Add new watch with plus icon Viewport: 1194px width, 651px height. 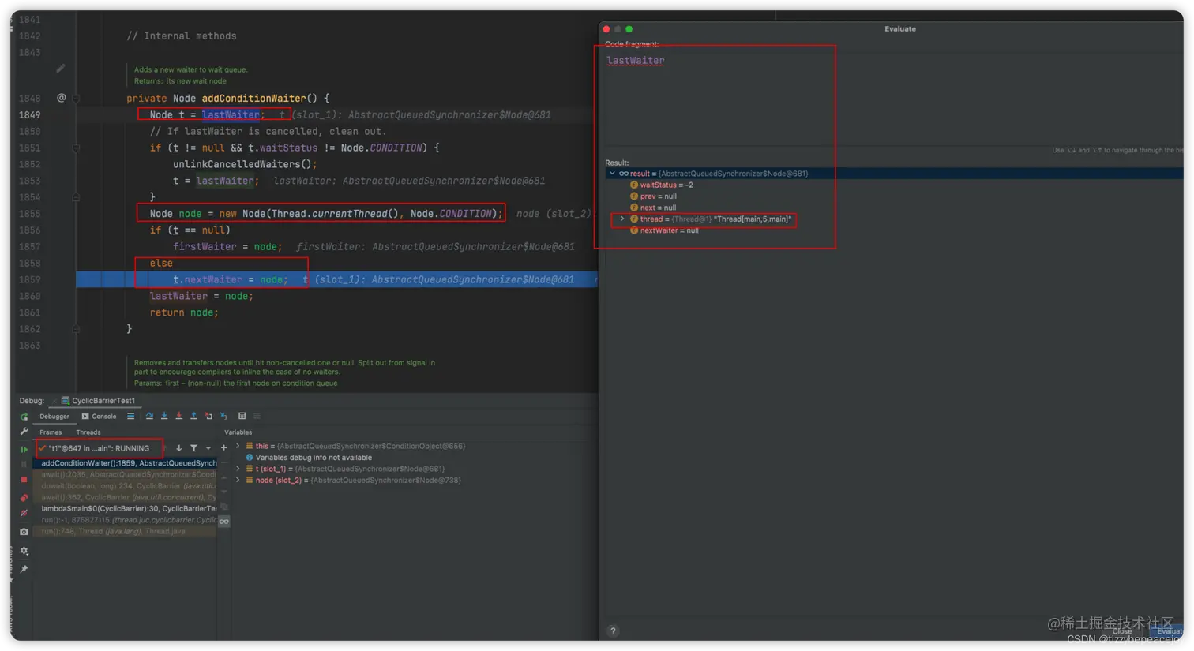pyautogui.click(x=224, y=448)
